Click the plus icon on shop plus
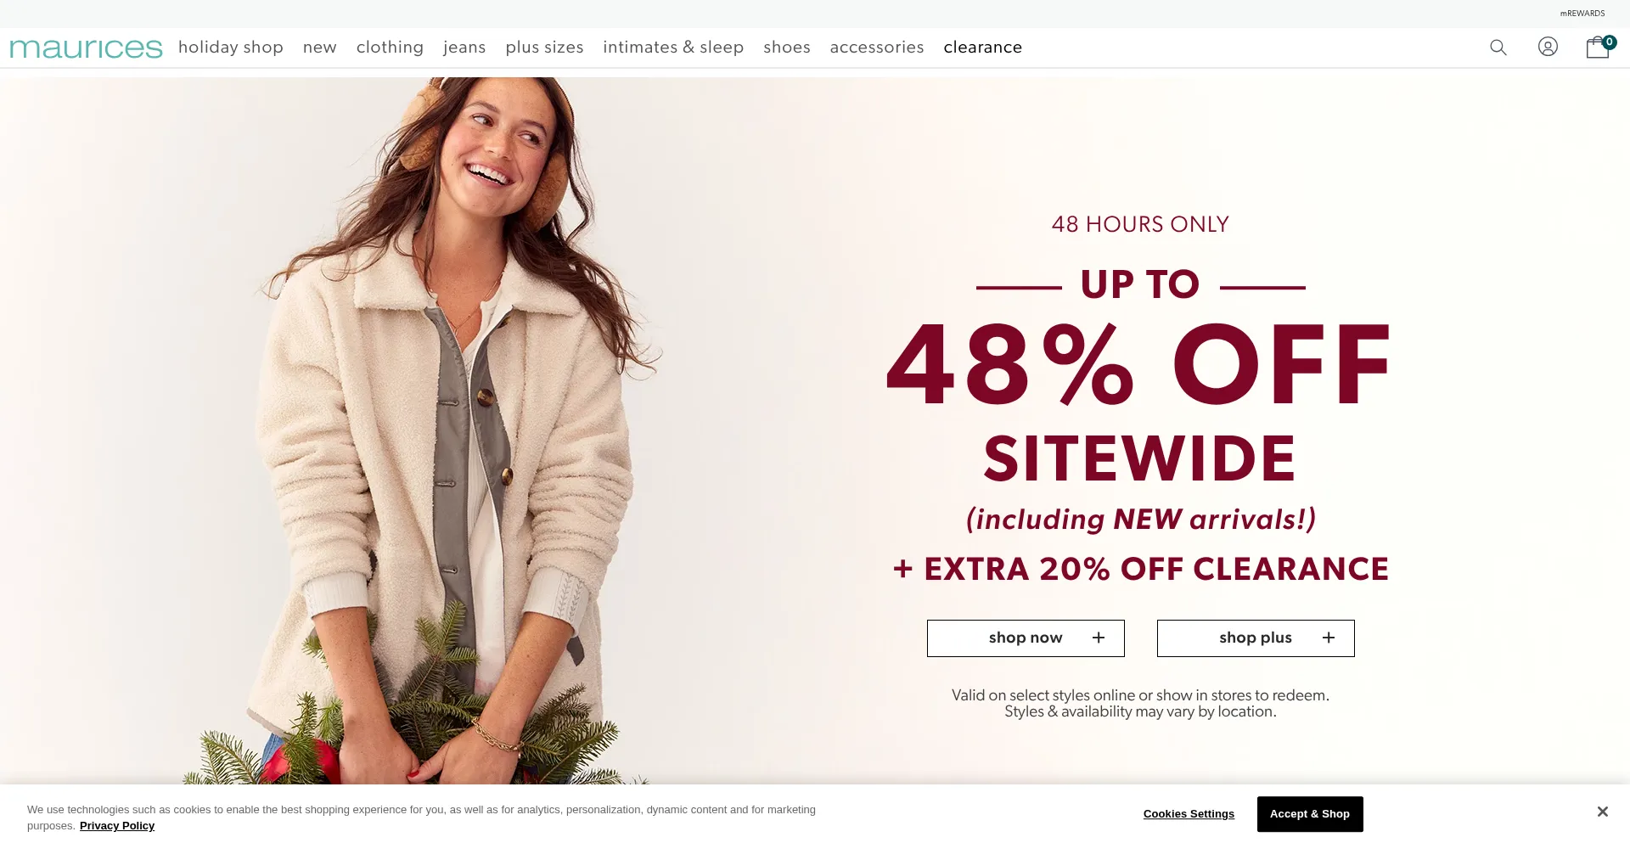 tap(1329, 638)
